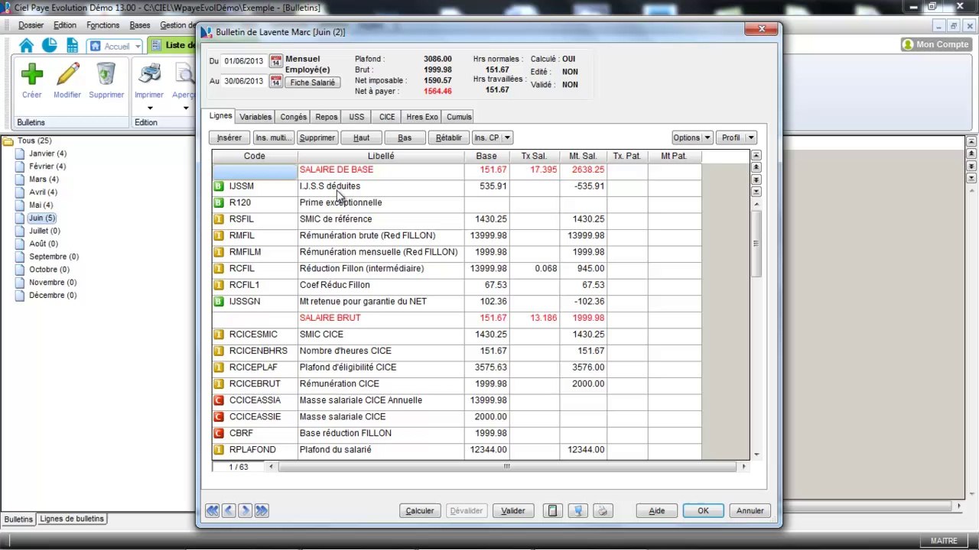The image size is (979, 550).
Task: Click the Insérer button
Action: (x=229, y=137)
